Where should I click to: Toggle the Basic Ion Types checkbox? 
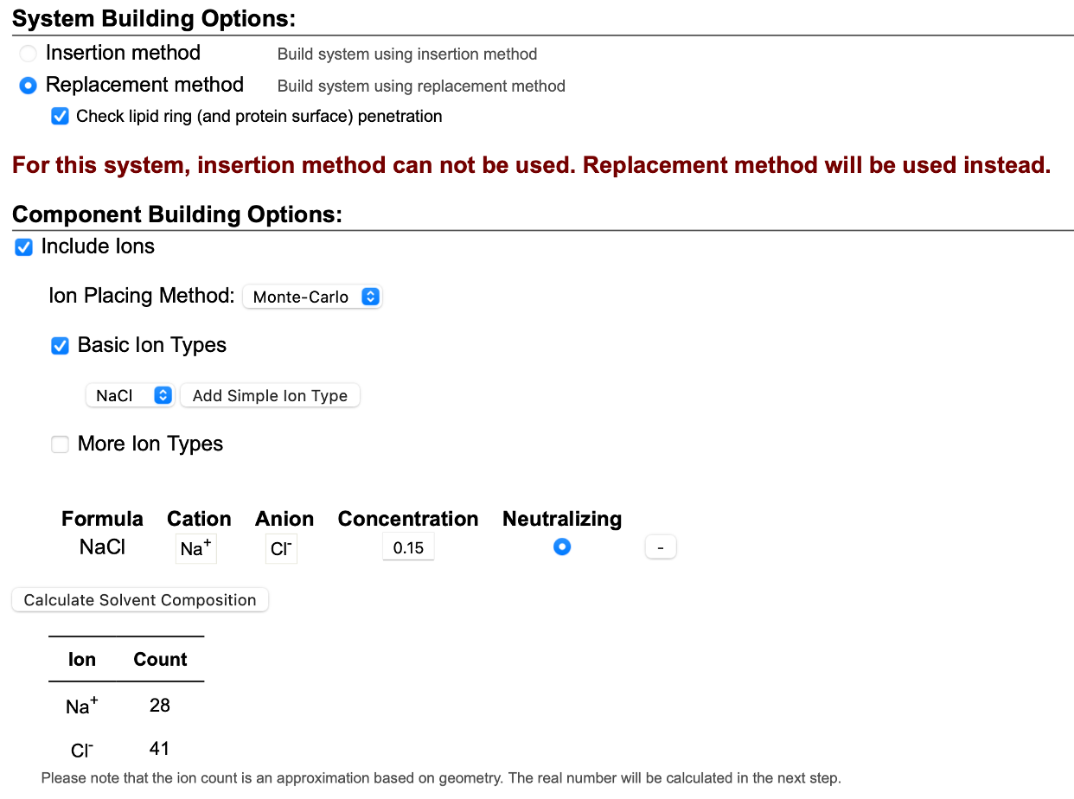(60, 346)
